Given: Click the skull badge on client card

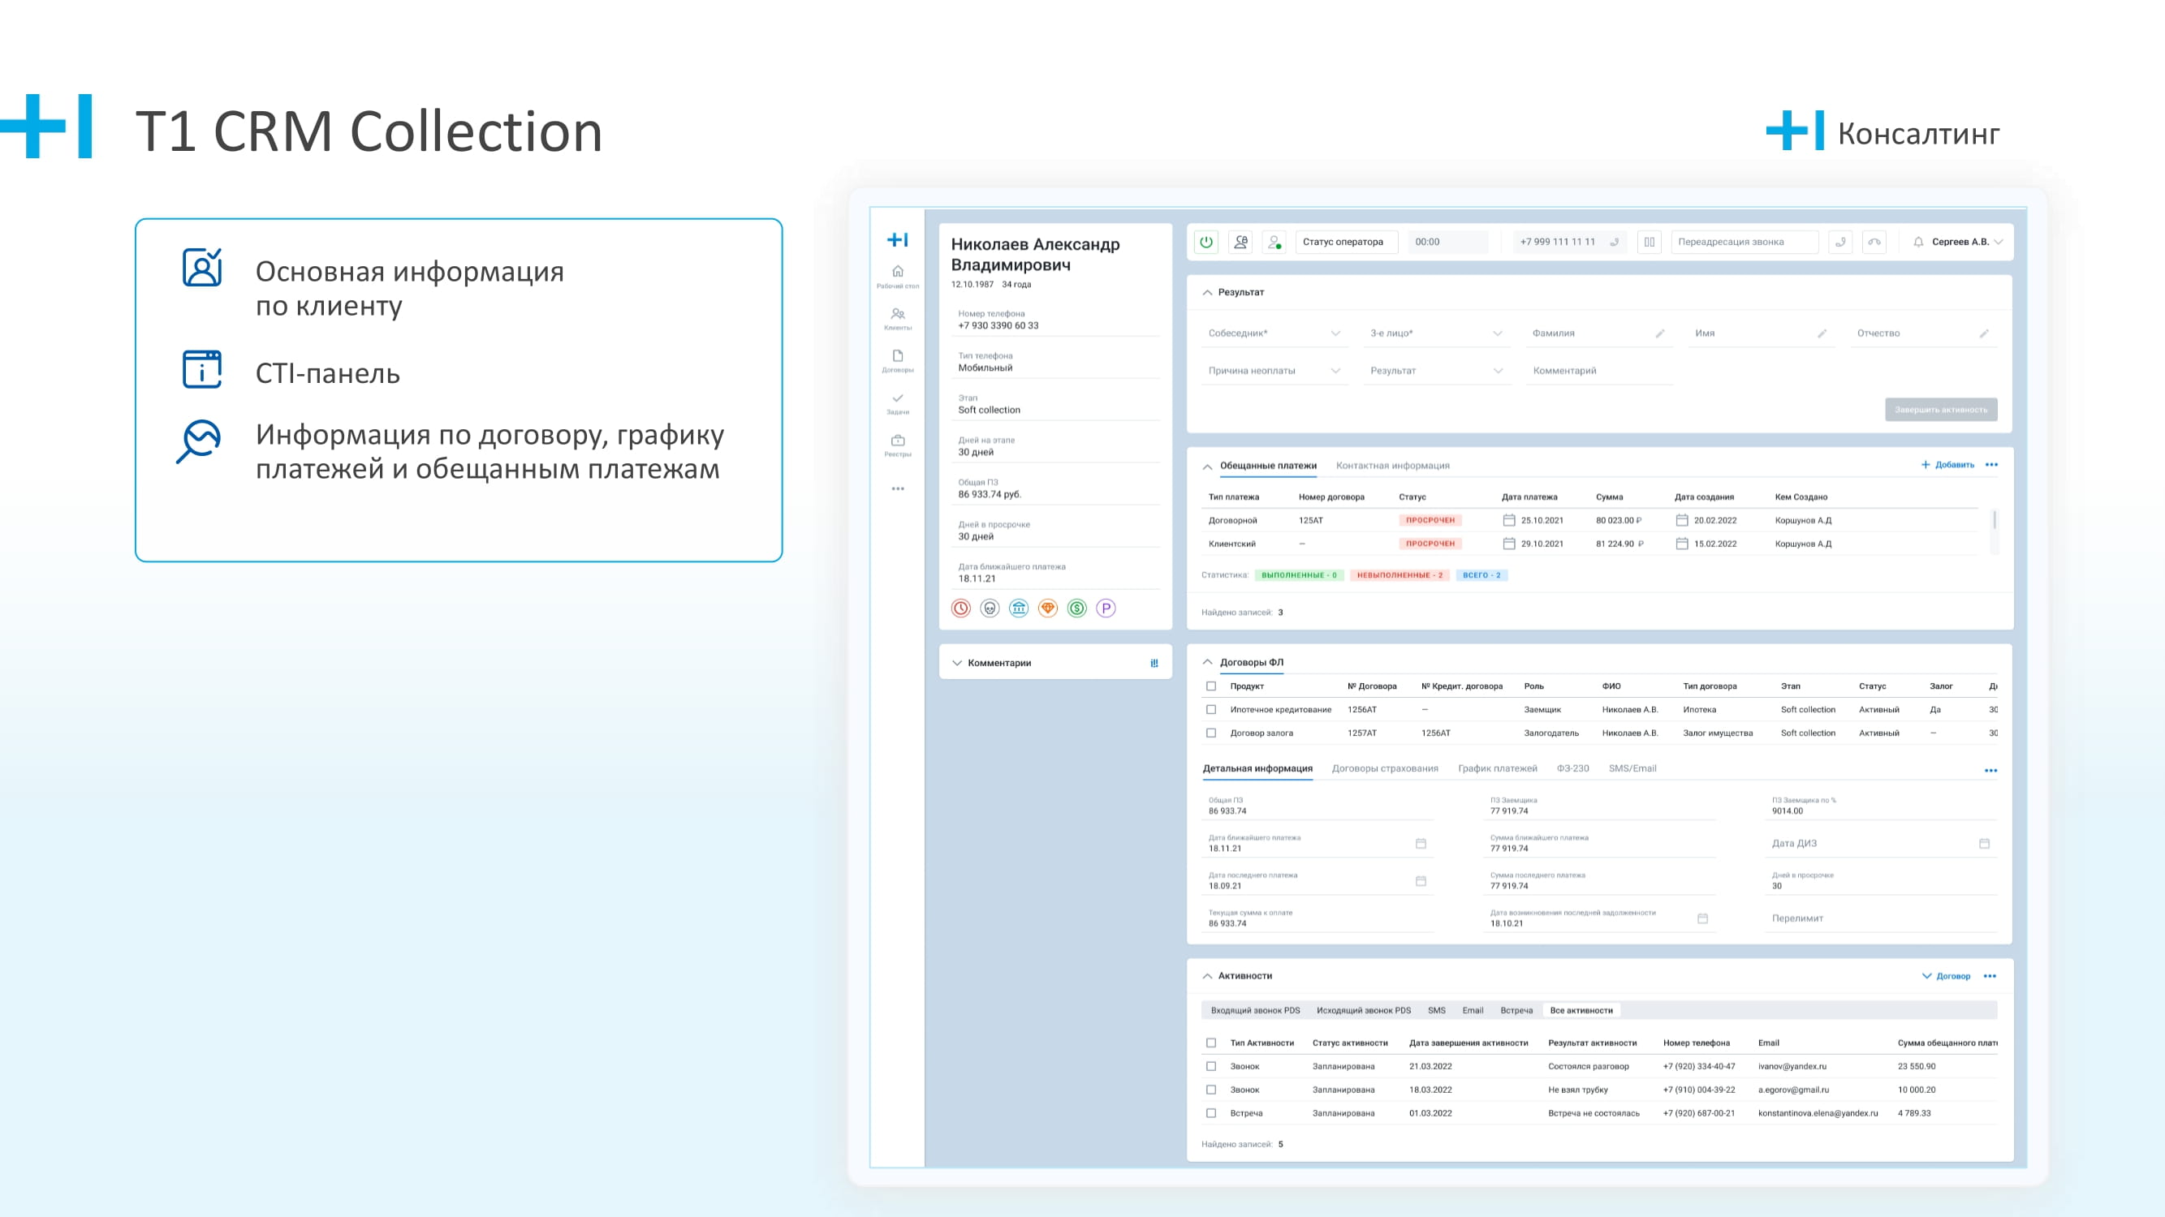Looking at the screenshot, I should click(990, 608).
